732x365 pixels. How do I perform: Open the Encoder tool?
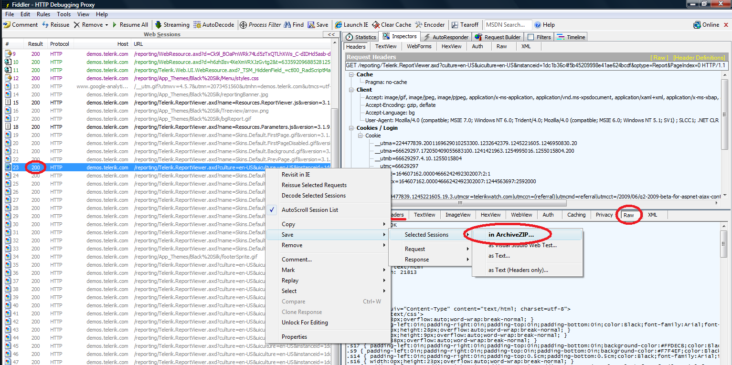point(430,25)
